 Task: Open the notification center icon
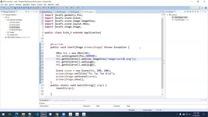(204, 114)
